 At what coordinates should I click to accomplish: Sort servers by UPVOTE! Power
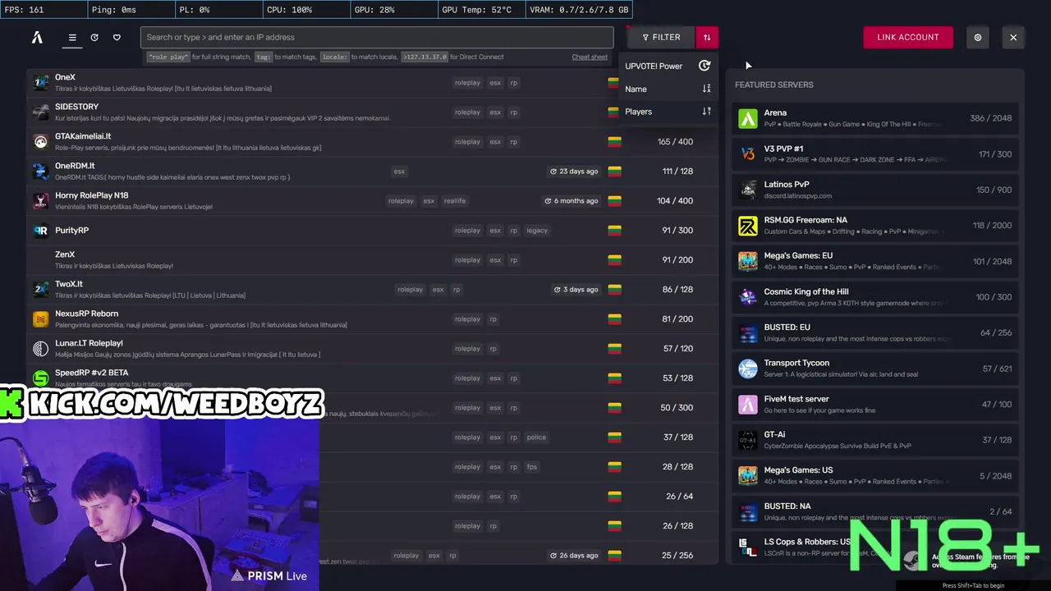(667, 66)
